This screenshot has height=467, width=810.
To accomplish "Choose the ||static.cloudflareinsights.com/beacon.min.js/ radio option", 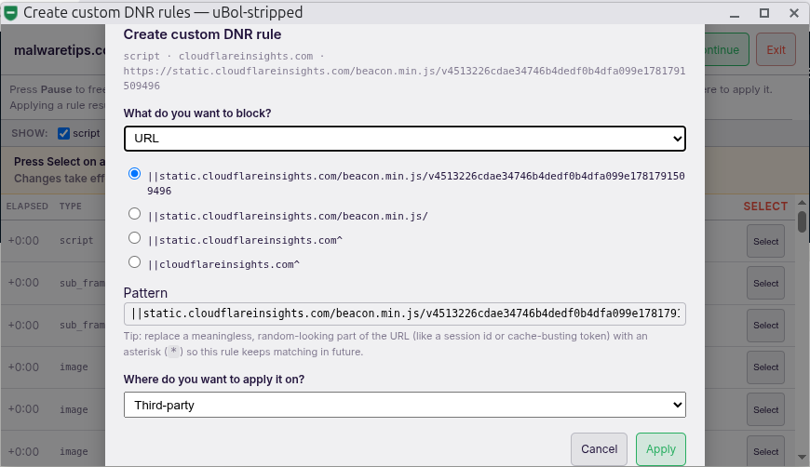I will point(134,214).
